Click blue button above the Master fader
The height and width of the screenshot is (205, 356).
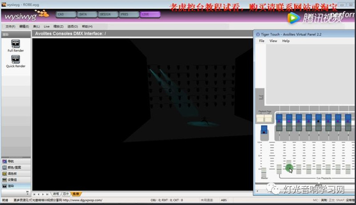point(264,130)
